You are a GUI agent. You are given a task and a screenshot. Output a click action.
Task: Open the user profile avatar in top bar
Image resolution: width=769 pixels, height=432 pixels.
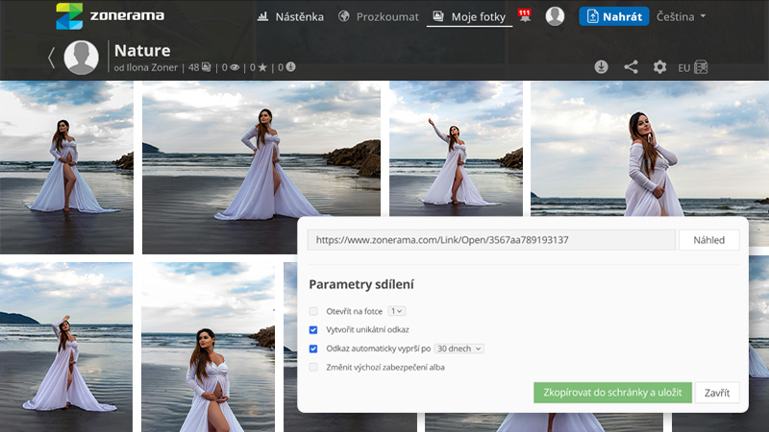(x=555, y=16)
